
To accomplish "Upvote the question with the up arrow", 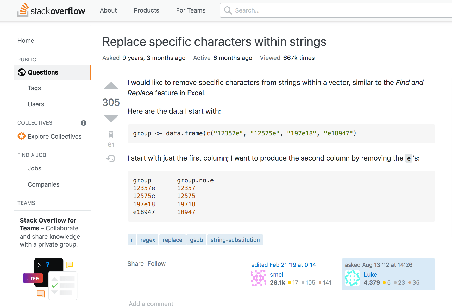I will (111, 86).
